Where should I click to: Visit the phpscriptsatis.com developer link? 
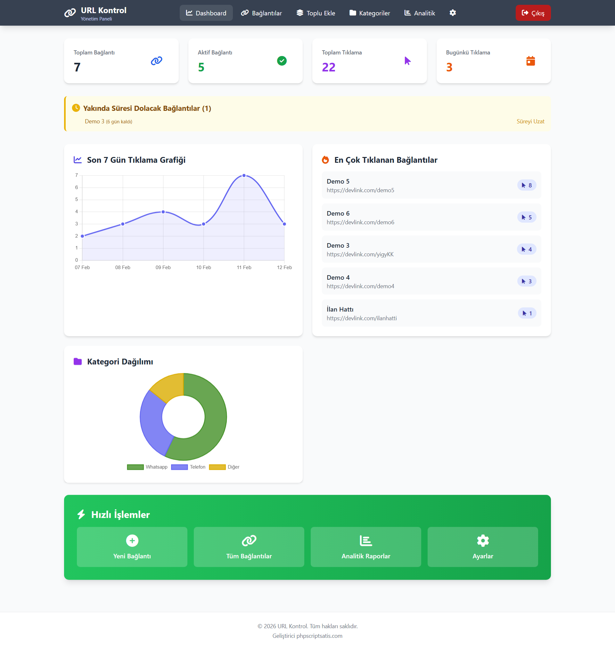pyautogui.click(x=319, y=636)
